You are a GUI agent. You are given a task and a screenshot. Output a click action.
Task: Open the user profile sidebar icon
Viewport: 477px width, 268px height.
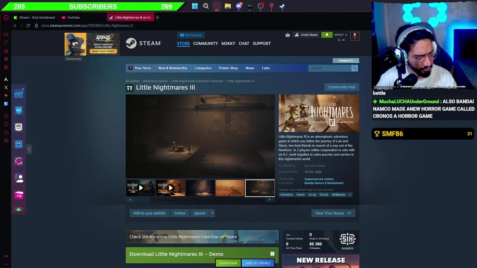pos(19,178)
